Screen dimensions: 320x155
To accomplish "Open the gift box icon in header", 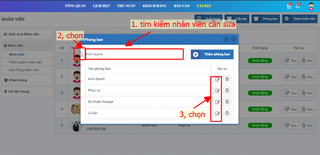I will pos(289,6).
